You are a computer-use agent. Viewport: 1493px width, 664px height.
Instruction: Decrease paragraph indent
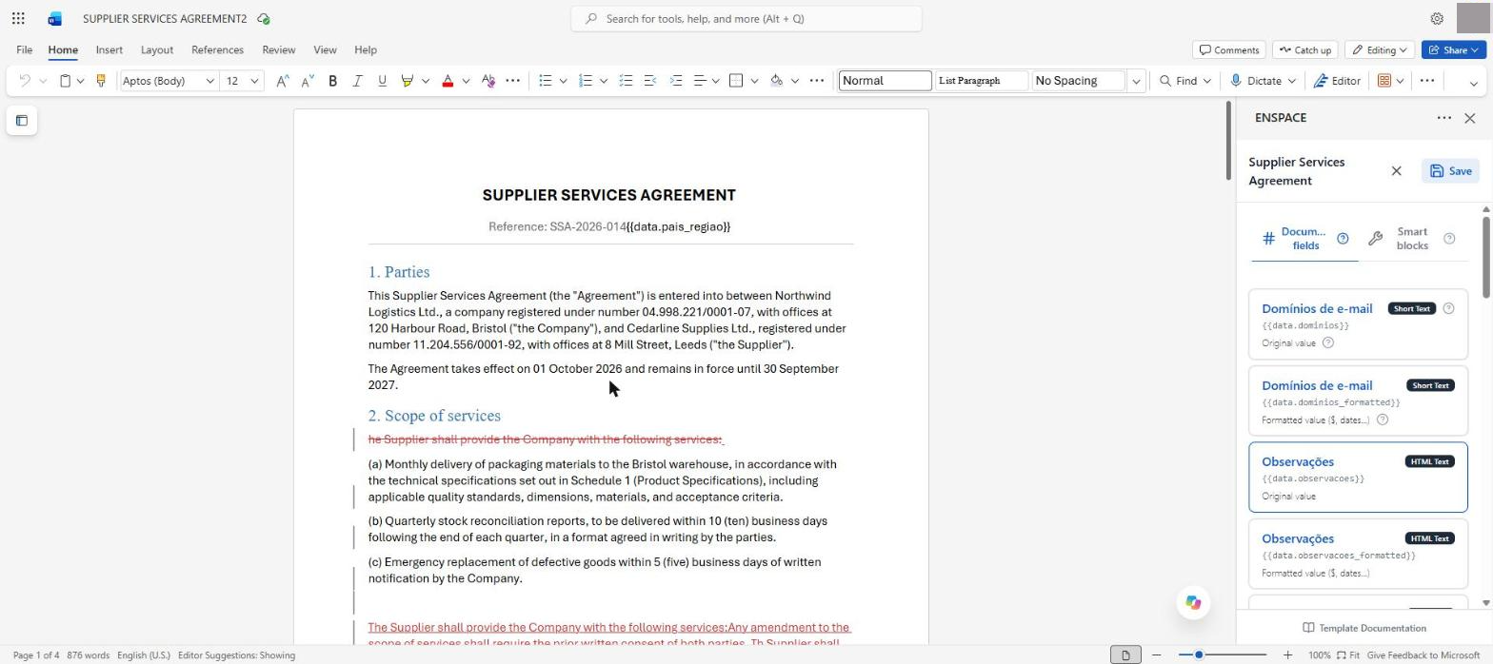tap(650, 81)
